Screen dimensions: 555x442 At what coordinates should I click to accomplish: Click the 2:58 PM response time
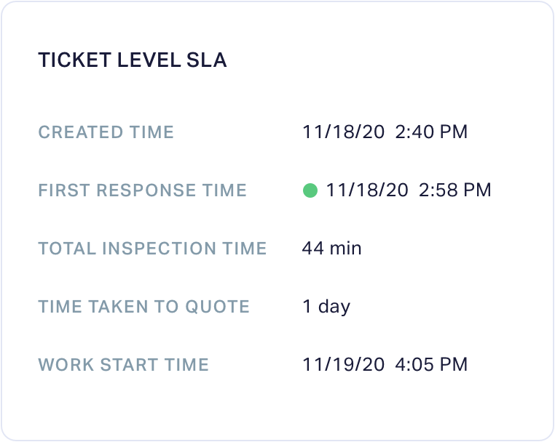[454, 190]
